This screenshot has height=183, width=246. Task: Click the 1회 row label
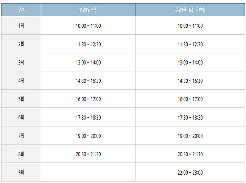[x=21, y=25]
